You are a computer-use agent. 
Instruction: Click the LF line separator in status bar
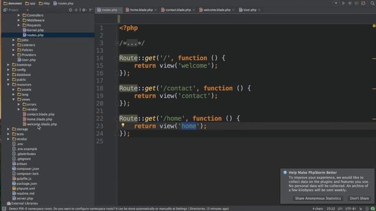(x=340, y=209)
